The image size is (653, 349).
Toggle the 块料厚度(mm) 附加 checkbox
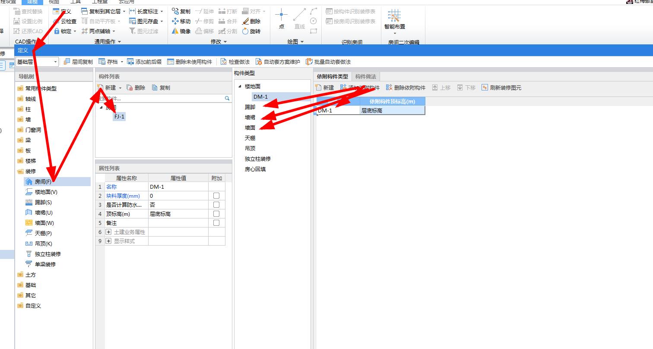pyautogui.click(x=216, y=196)
